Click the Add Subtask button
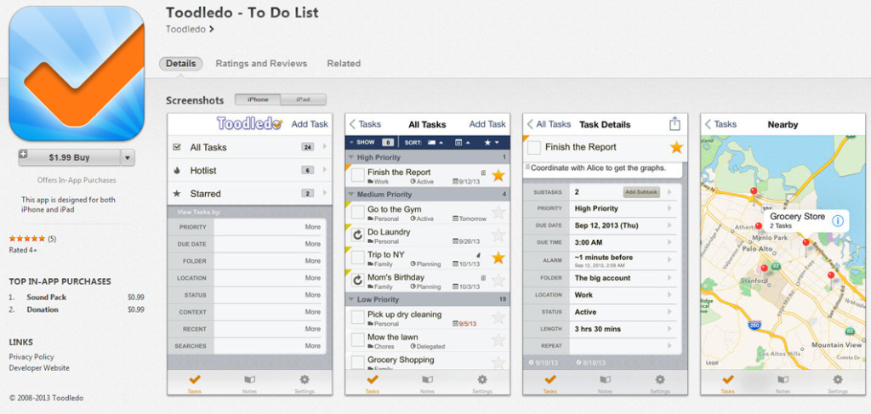Image resolution: width=871 pixels, height=414 pixels. coord(641,192)
